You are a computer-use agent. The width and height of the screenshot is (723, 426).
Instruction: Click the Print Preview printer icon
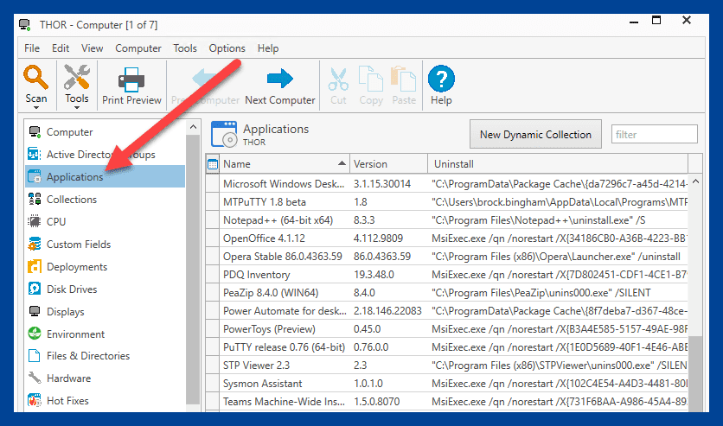[131, 79]
